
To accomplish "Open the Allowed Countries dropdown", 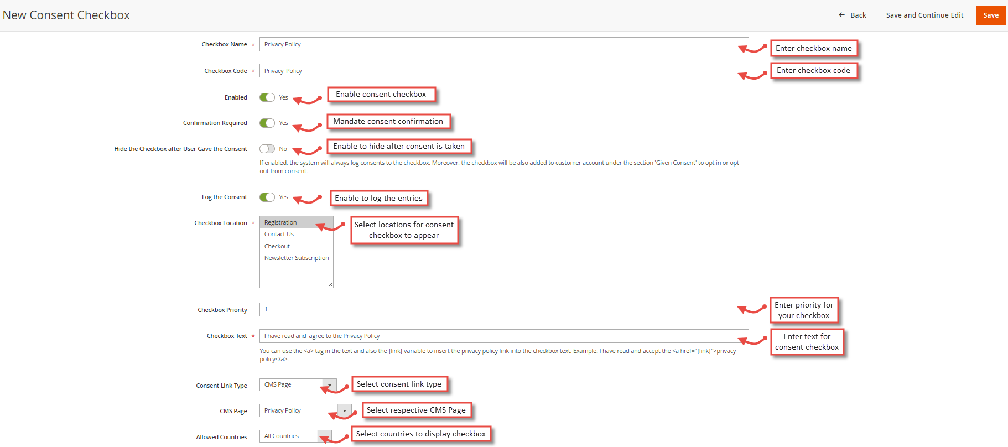I will coord(295,436).
